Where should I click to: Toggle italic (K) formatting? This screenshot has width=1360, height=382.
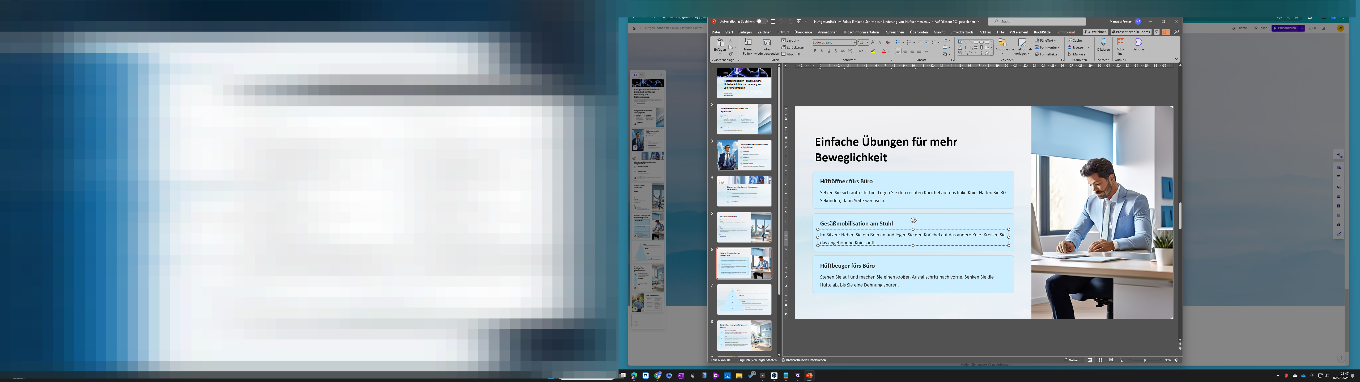[x=822, y=51]
